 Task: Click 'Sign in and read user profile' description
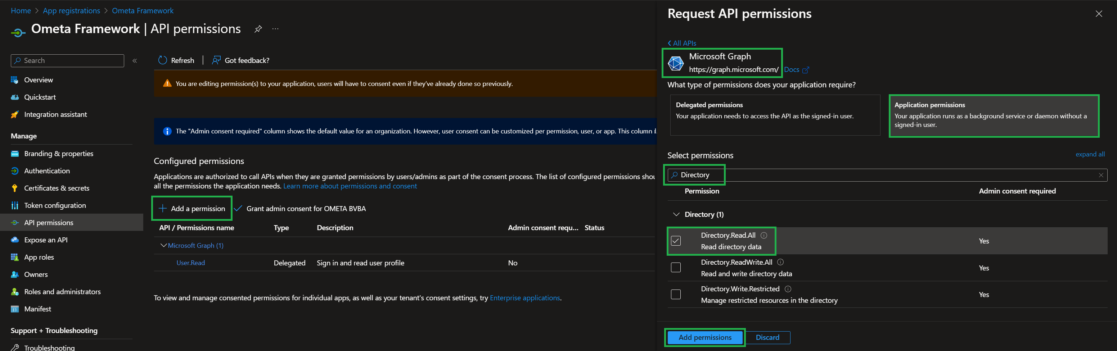tap(360, 263)
